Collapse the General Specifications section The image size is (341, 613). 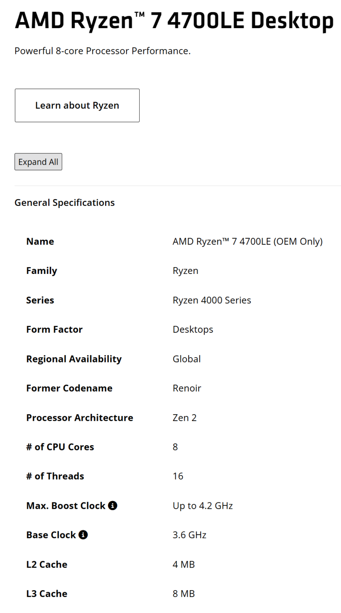65,203
